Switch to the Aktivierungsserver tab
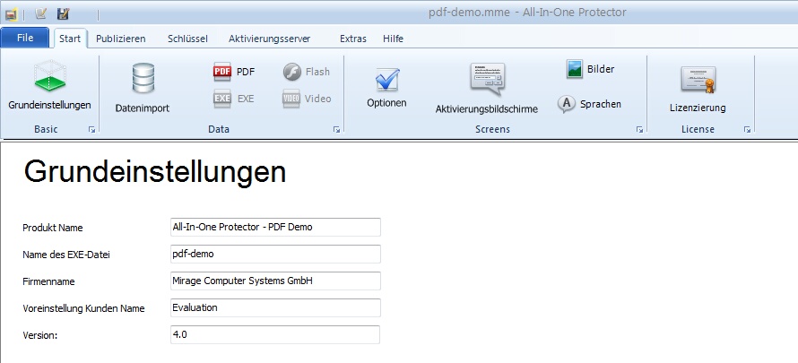This screenshot has width=798, height=363. [269, 39]
